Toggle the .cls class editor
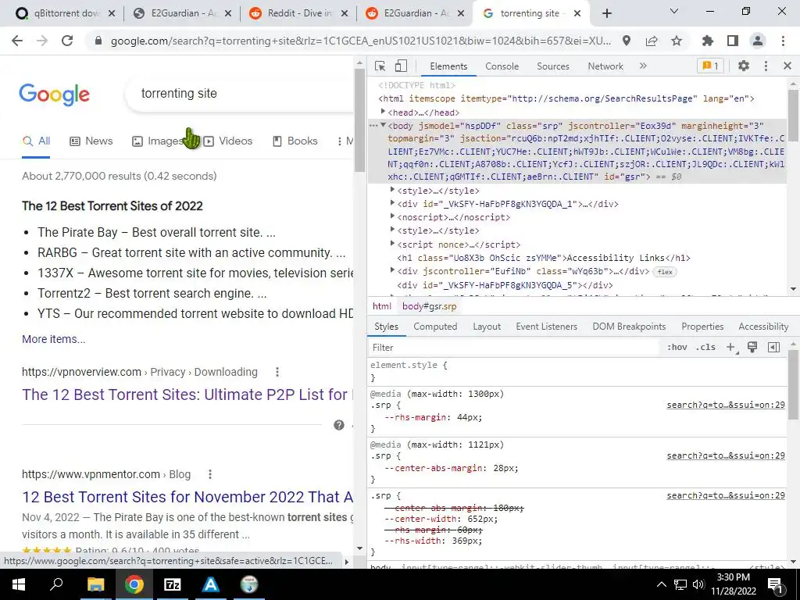This screenshot has width=800, height=600. pos(705,348)
